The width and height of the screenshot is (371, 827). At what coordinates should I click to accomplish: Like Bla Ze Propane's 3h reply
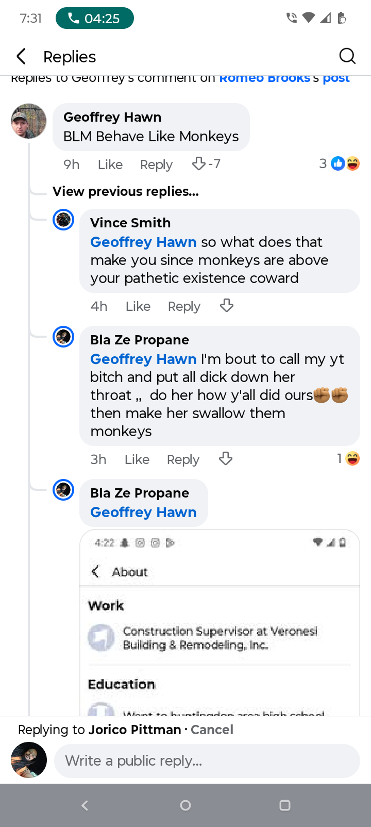point(137,459)
